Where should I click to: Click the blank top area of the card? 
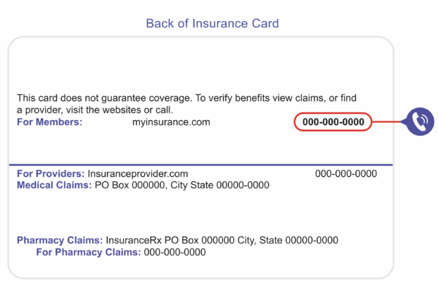point(201,65)
